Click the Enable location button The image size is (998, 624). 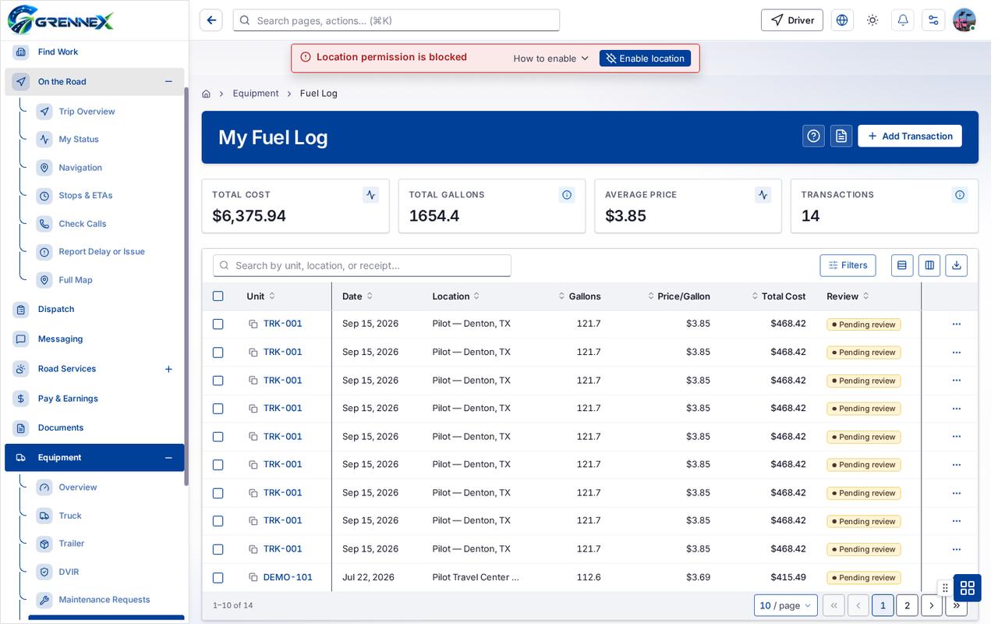tap(645, 58)
